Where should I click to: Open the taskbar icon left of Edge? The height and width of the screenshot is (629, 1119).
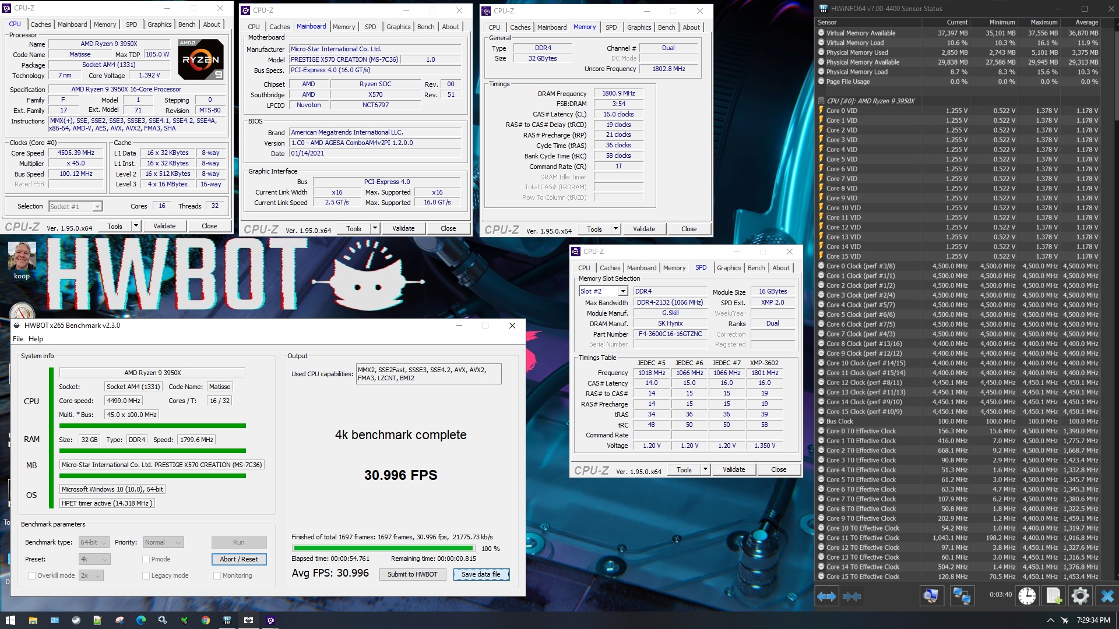point(119,620)
